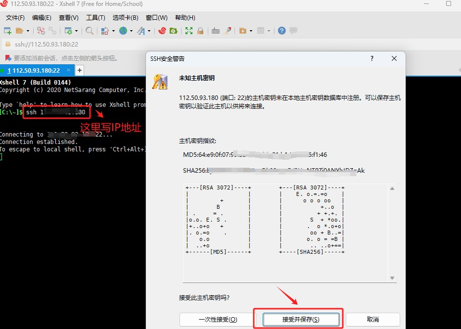Open the 工具(T) menu
Image resolution: width=461 pixels, height=329 pixels.
click(x=95, y=17)
